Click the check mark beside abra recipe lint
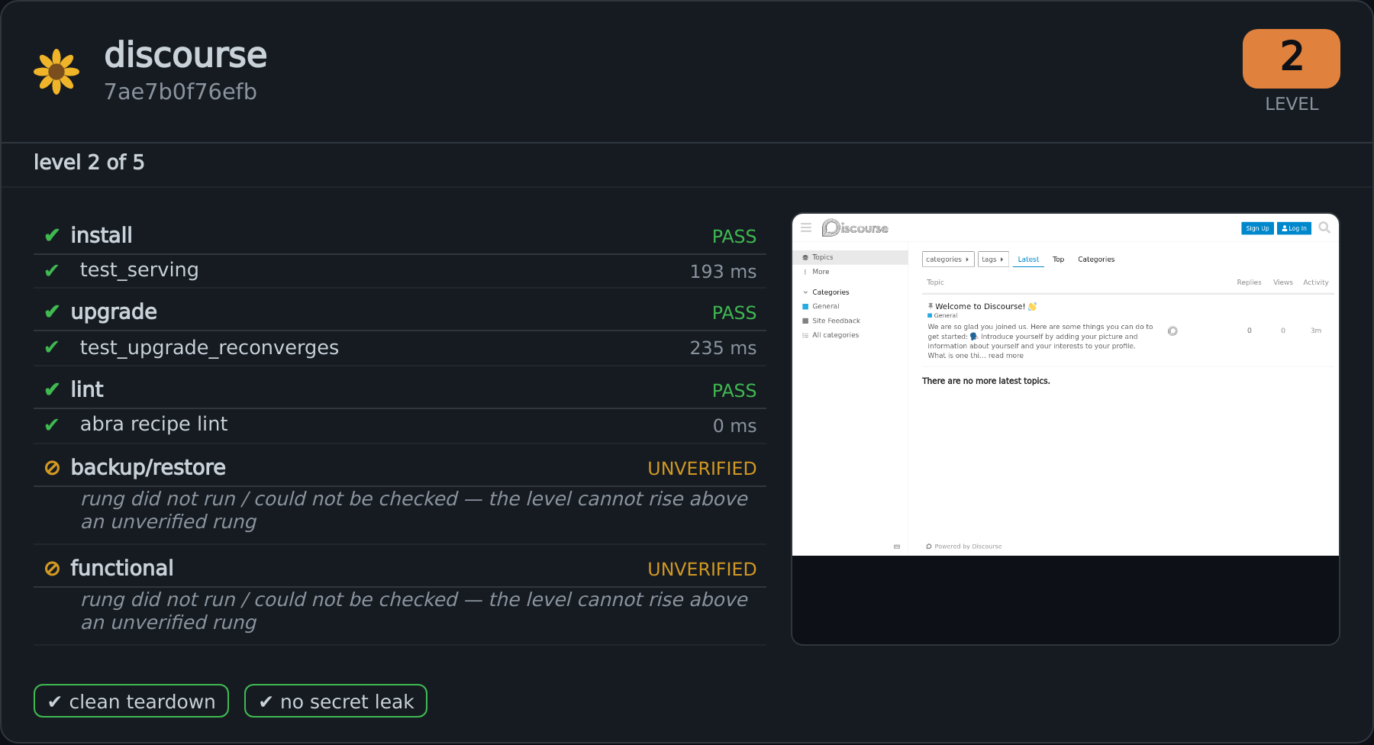The width and height of the screenshot is (1374, 745). point(52,425)
